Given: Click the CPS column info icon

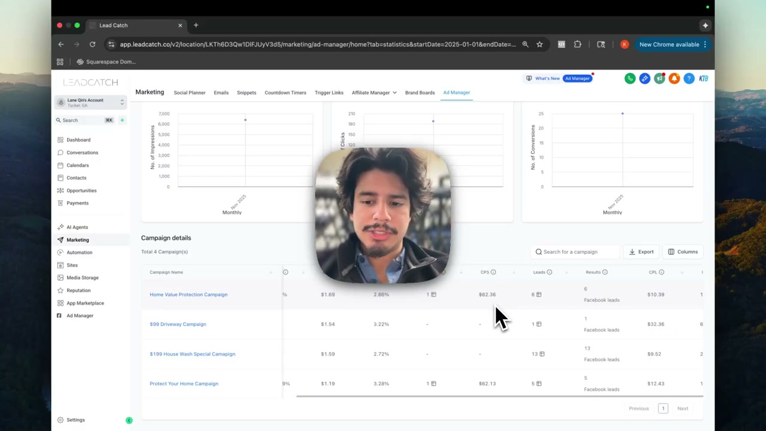Looking at the screenshot, I should click(x=493, y=272).
